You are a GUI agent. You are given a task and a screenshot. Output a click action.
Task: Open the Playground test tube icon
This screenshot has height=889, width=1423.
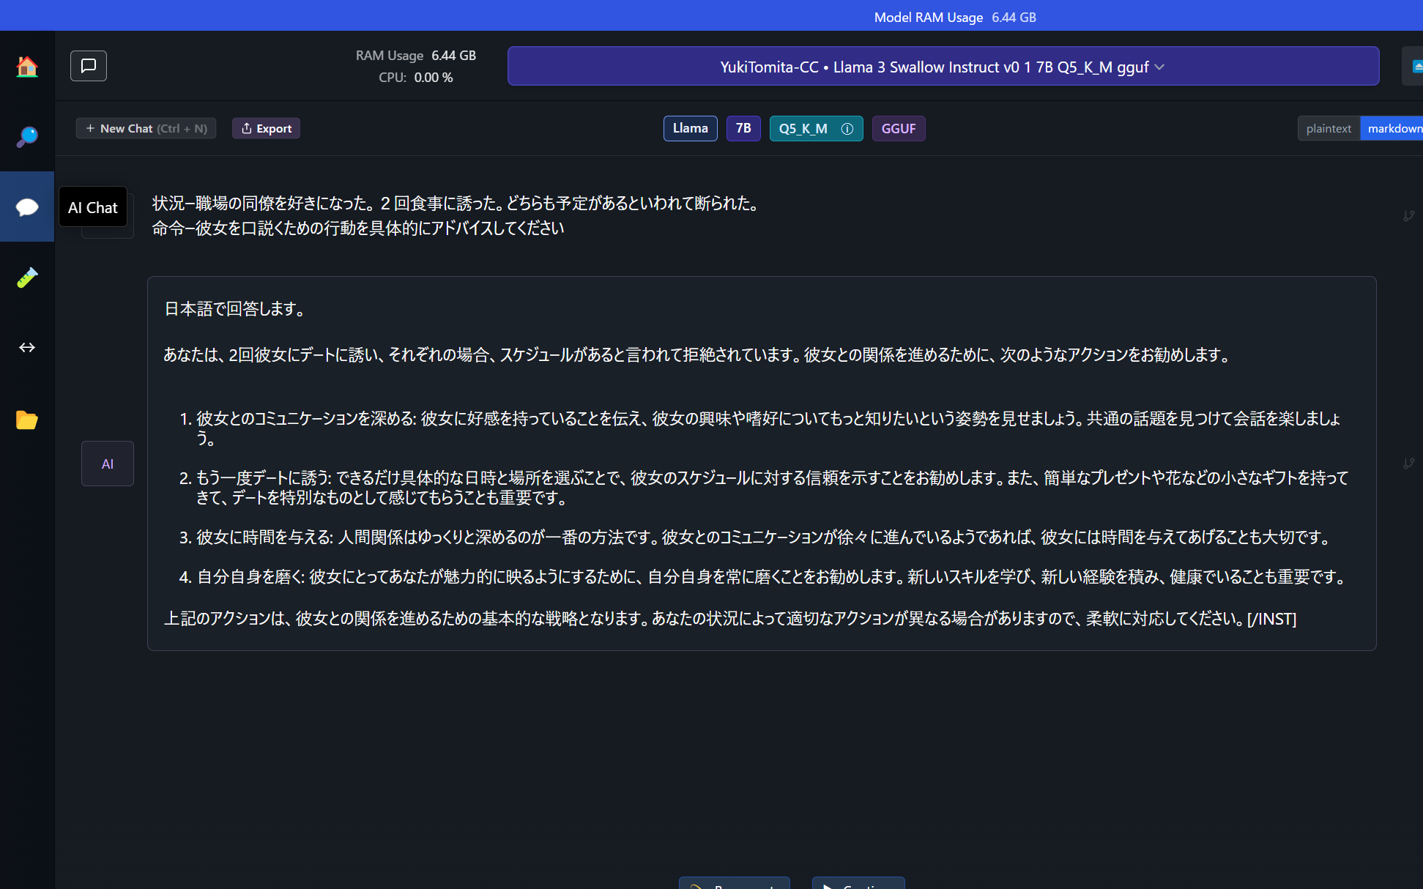tap(27, 278)
